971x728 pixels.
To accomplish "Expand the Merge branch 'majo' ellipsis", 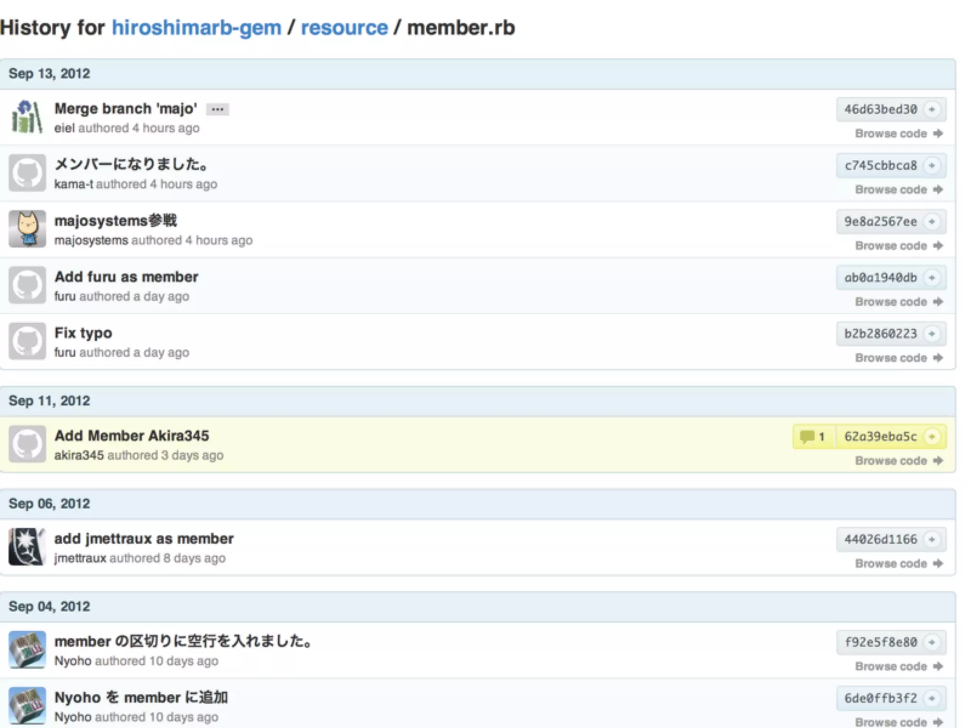I will pos(217,109).
